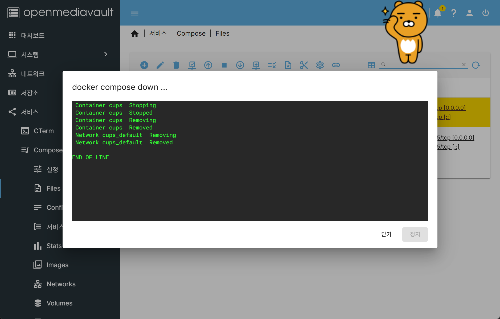Click the 'Container cups Stopping' output line
This screenshot has height=319, width=500.
pos(116,105)
